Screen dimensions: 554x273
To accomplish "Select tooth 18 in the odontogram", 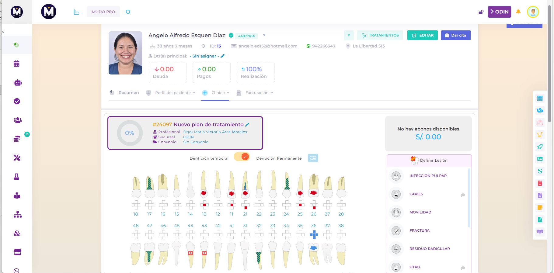I will [136, 187].
